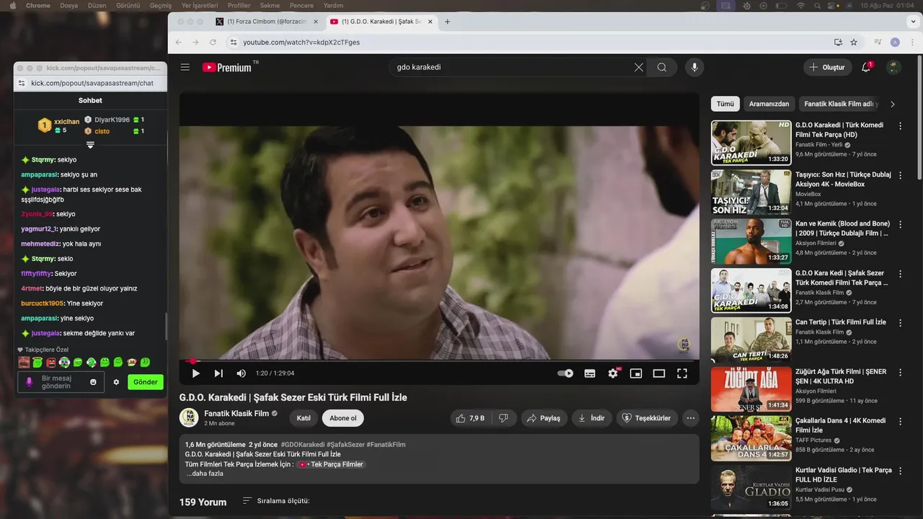Open macOS Spotlight search icon
The height and width of the screenshot is (519, 923).
pos(818,5)
